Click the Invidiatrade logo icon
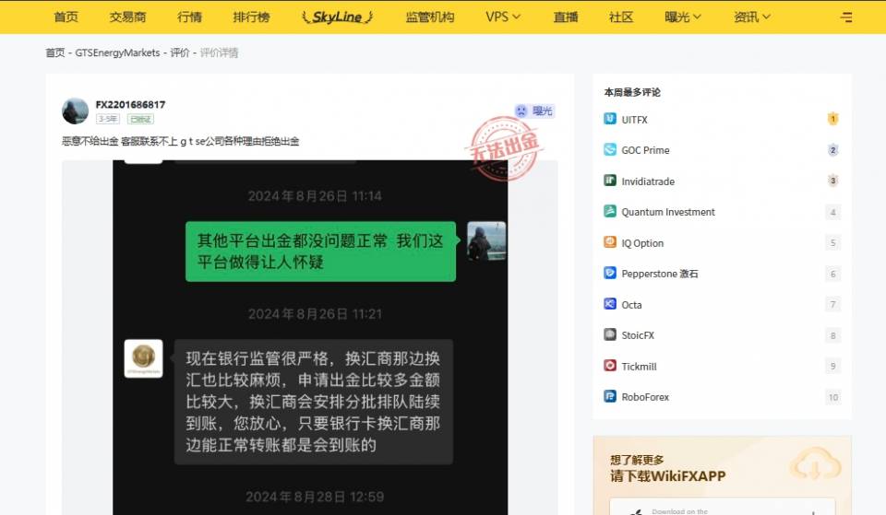 (610, 181)
